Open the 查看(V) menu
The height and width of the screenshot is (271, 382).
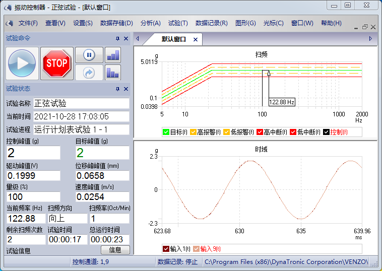[55, 23]
